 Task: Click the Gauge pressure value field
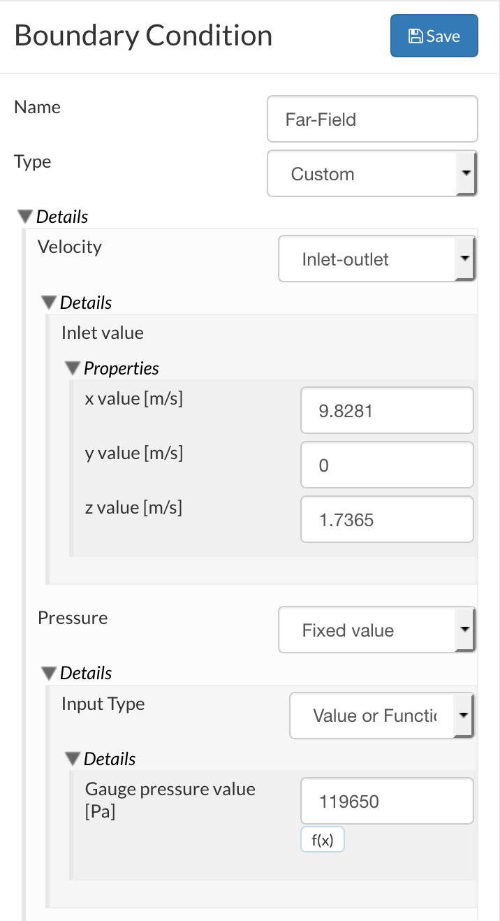(x=387, y=802)
